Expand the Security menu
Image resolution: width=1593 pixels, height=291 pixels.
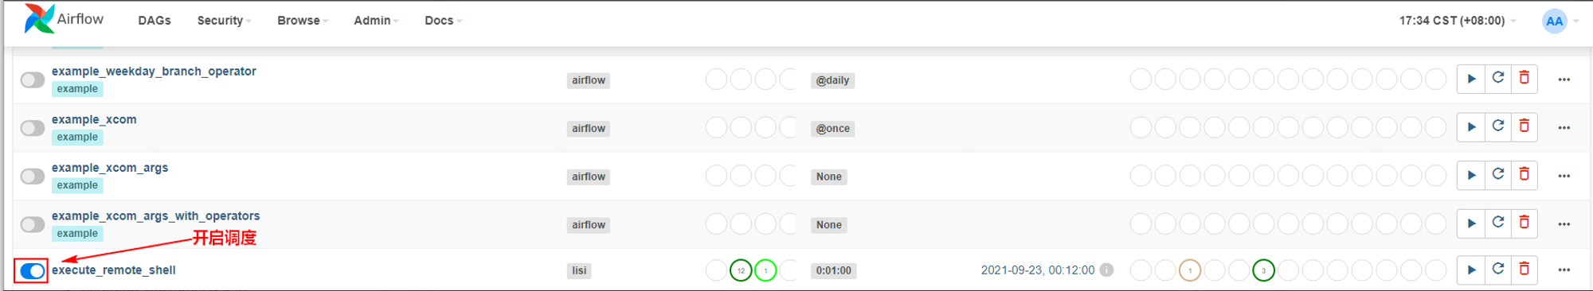pos(224,21)
